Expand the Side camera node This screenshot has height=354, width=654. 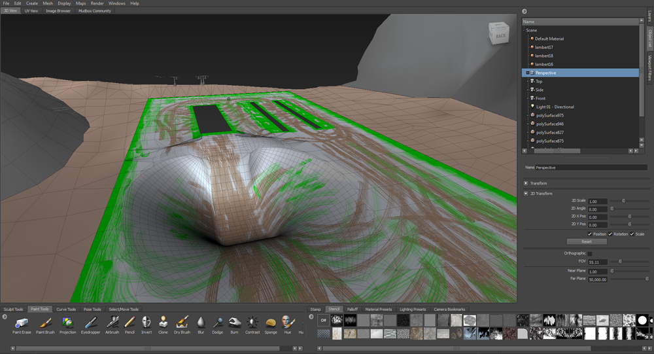tap(528, 90)
